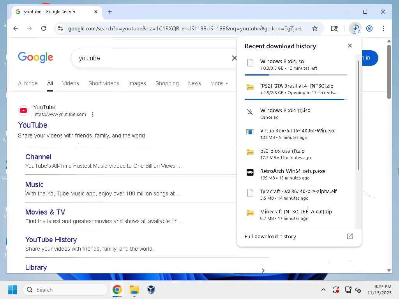The height and width of the screenshot is (299, 399).
Task: Click the GTA Brasil zip progress bar
Action: click(296, 99)
